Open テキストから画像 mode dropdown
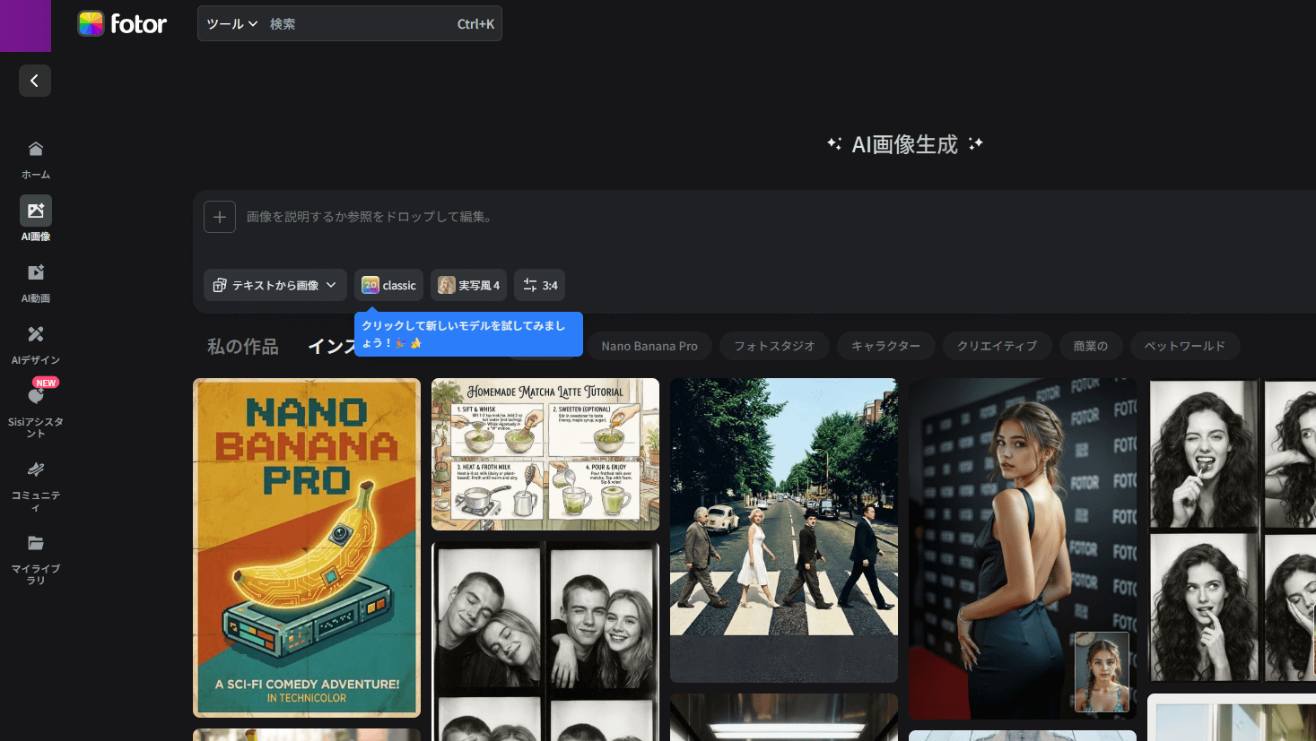 coord(275,285)
